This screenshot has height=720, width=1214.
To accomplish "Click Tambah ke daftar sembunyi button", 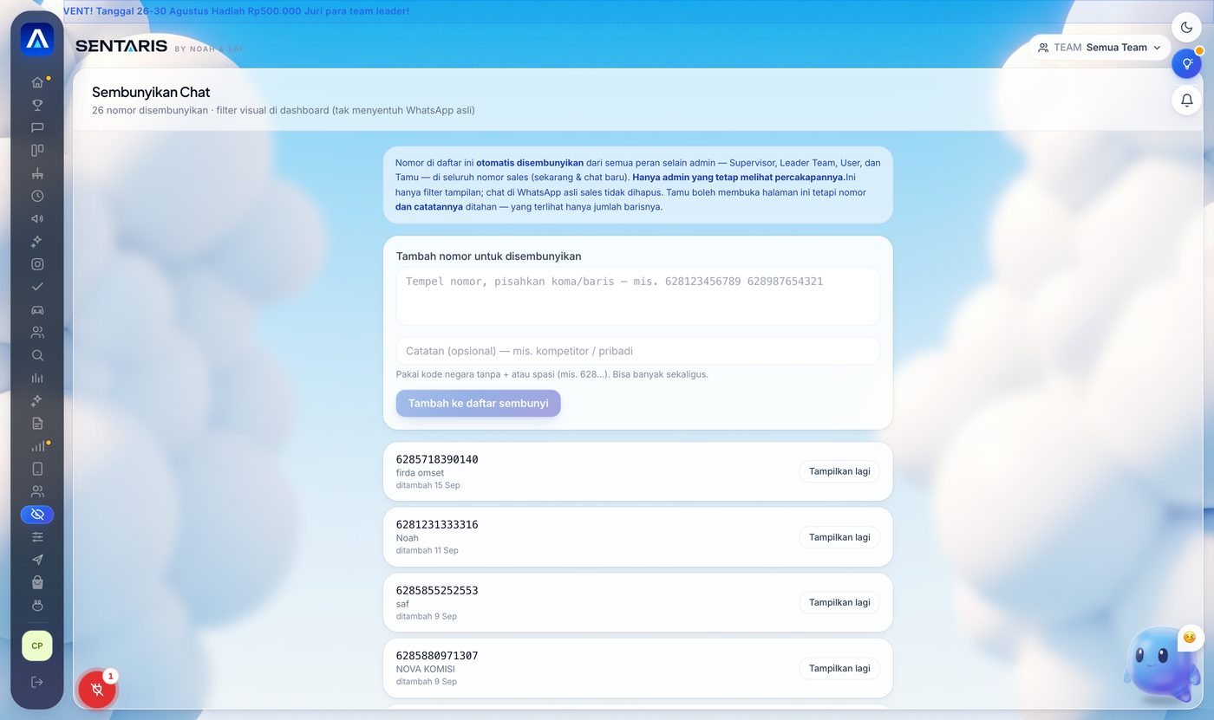I will click(478, 403).
